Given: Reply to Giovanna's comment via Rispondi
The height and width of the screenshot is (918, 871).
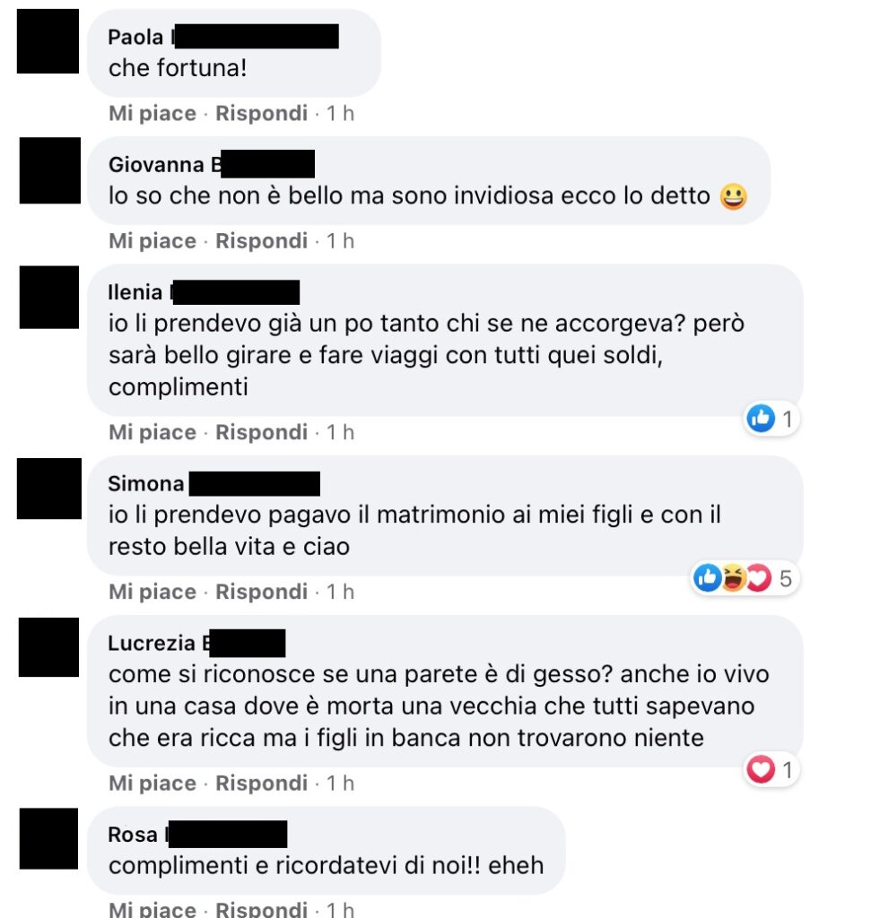Looking at the screenshot, I should pyautogui.click(x=261, y=240).
